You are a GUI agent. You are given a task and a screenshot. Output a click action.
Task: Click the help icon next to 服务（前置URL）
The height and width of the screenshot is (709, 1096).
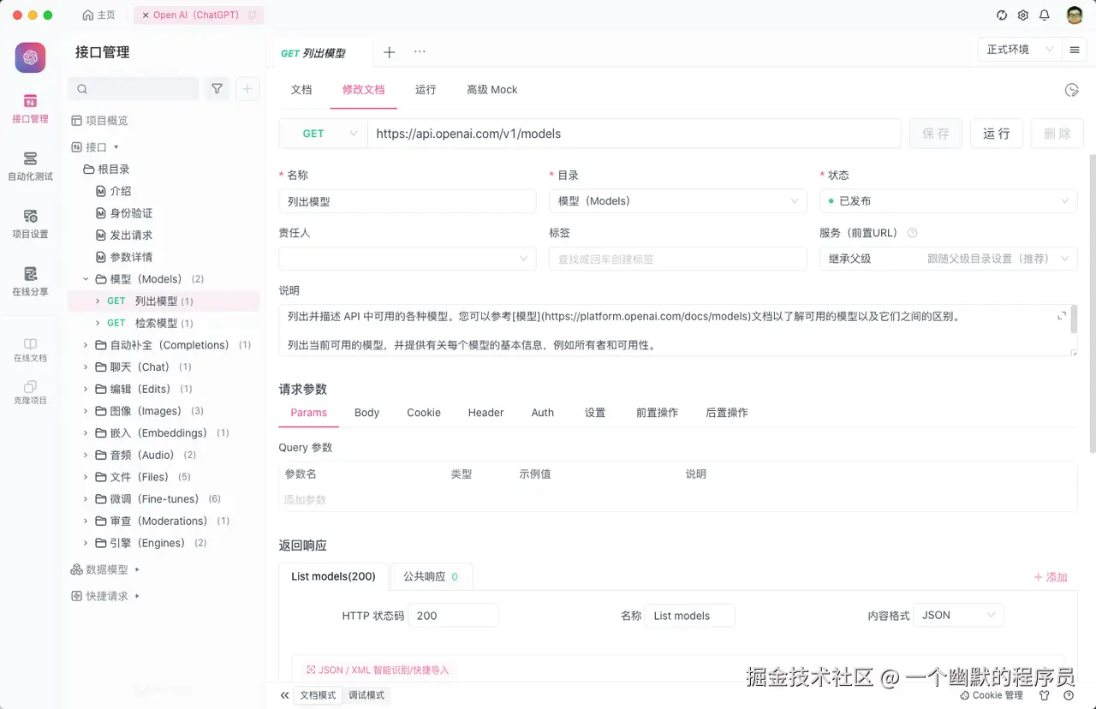click(912, 233)
